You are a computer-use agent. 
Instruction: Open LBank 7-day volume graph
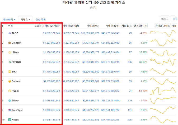click(x=163, y=52)
